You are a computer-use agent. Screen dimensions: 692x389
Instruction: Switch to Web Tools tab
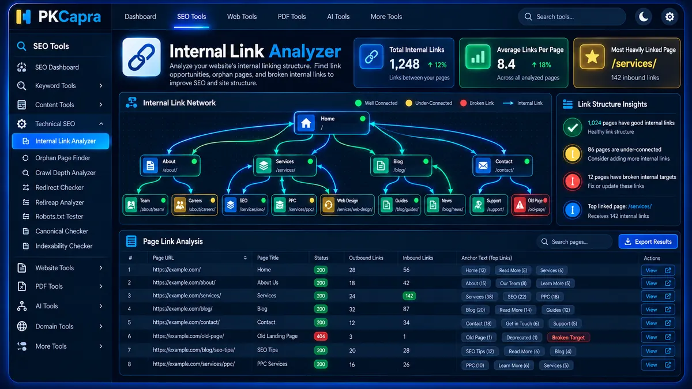242,17
